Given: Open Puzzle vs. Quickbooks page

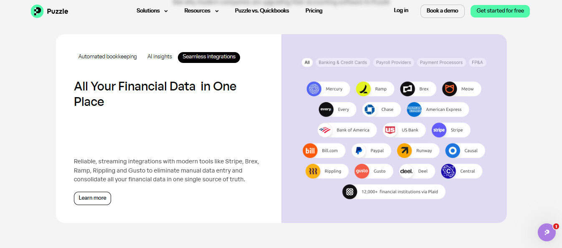Looking at the screenshot, I should point(262,11).
